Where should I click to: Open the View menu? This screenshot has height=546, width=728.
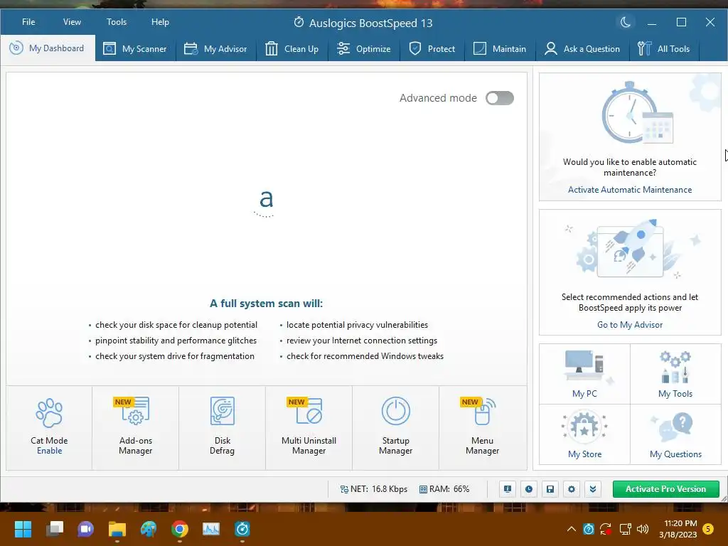[x=72, y=22]
